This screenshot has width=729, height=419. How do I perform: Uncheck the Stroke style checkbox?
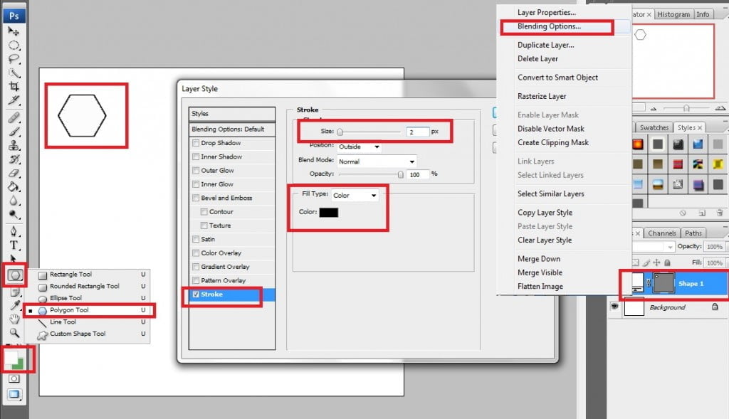pos(196,294)
